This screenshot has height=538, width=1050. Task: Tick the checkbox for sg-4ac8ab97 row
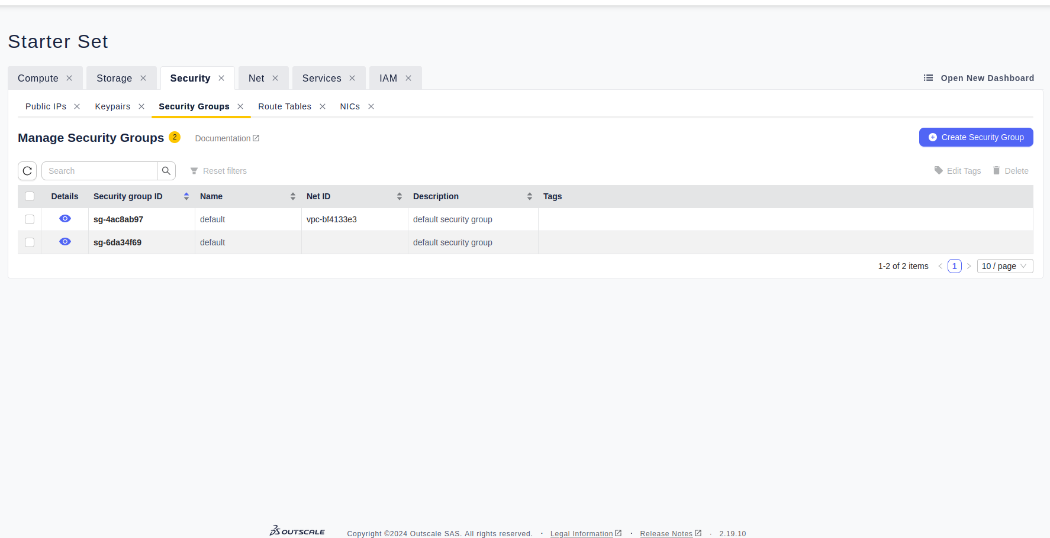pyautogui.click(x=30, y=219)
